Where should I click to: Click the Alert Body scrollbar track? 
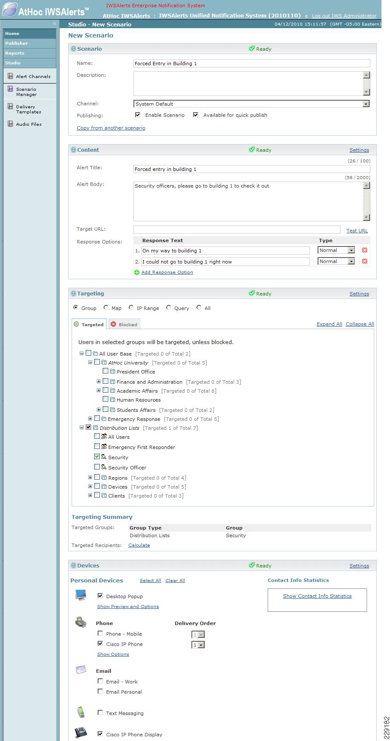click(x=367, y=201)
